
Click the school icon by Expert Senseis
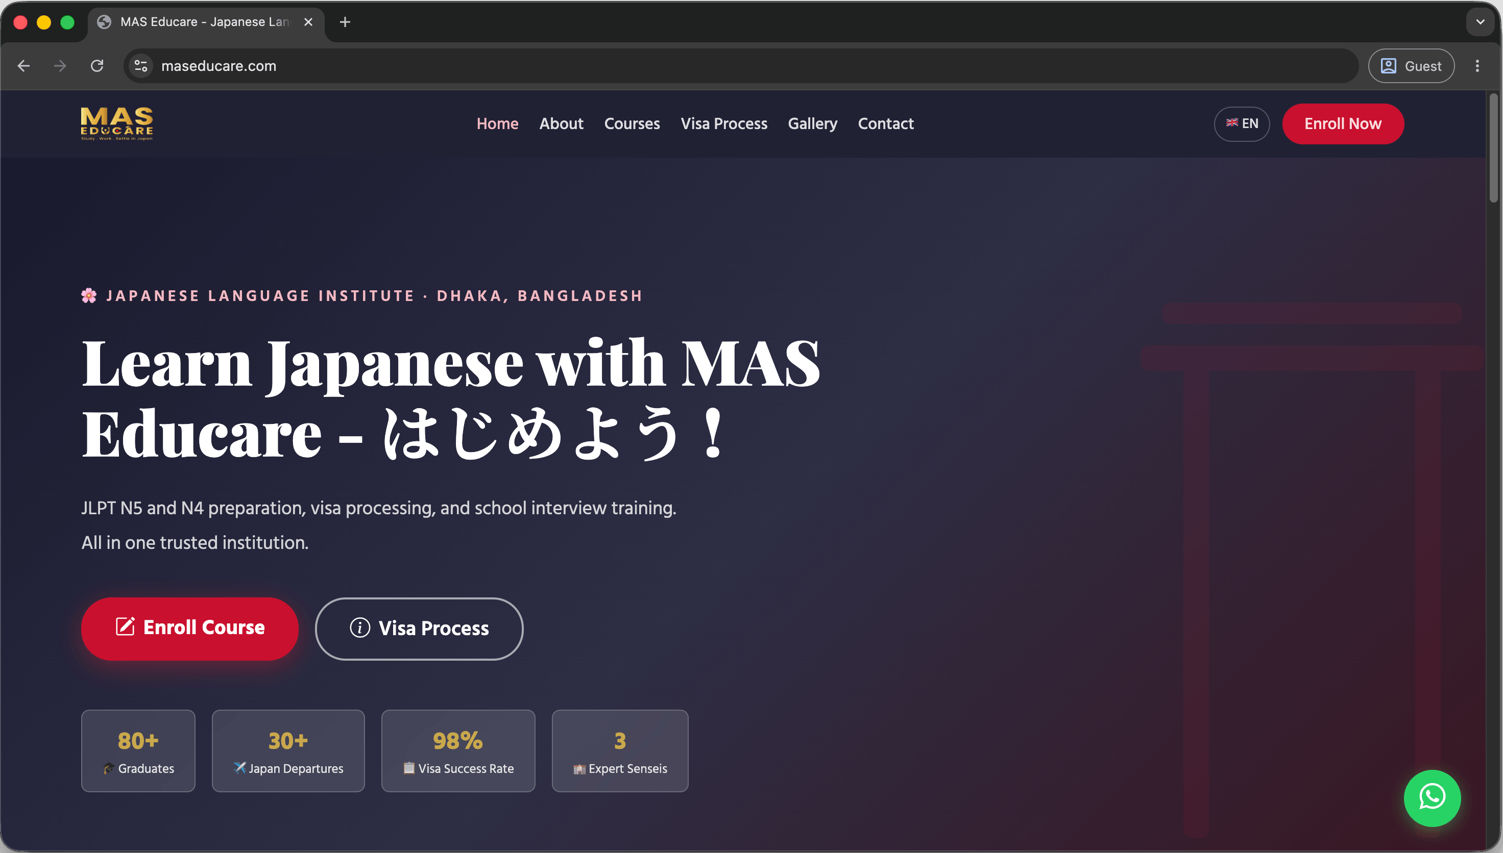coord(579,769)
